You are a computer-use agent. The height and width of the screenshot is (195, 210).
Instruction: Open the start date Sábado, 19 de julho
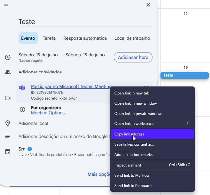coord(38,55)
